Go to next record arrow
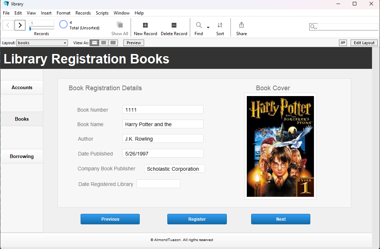The width and height of the screenshot is (380, 249). pos(20,25)
